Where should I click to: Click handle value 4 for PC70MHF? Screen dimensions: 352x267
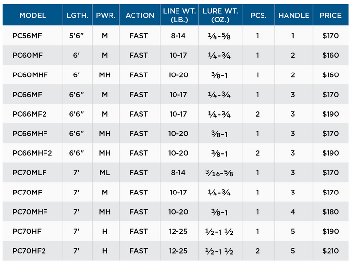coord(293,212)
